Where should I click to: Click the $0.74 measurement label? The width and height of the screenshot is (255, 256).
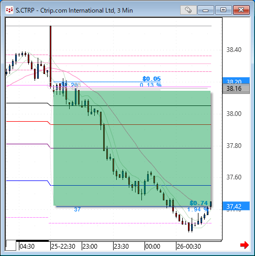198,203
